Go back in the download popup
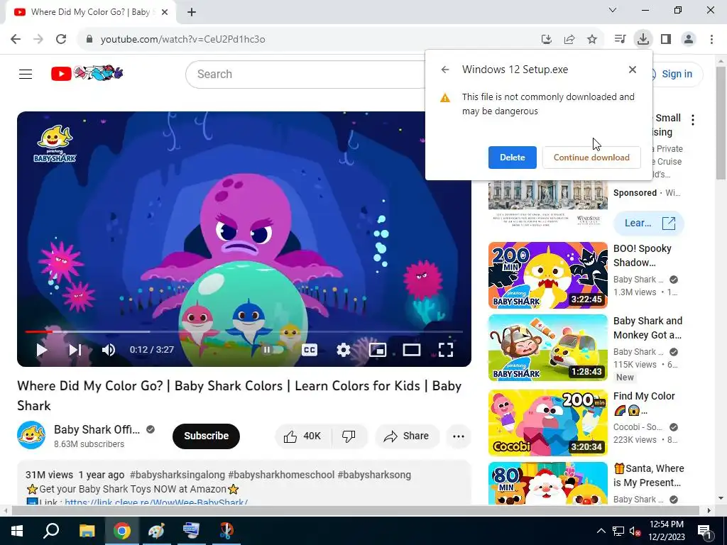The height and width of the screenshot is (545, 727). coord(445,70)
